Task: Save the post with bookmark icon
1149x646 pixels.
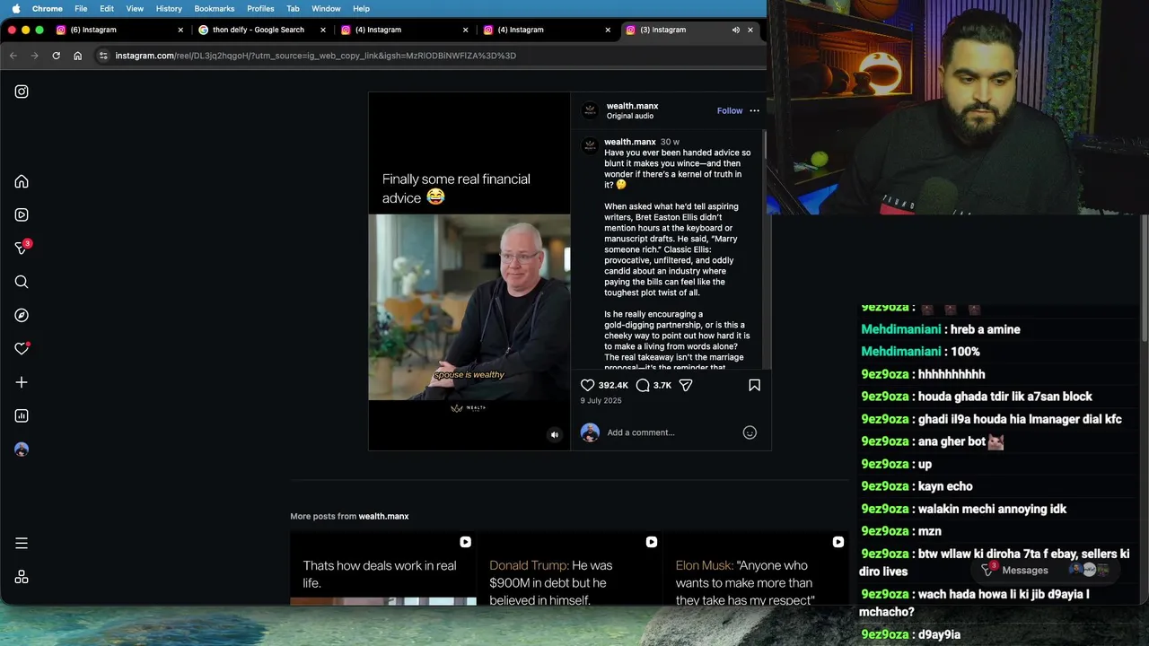Action: [754, 385]
